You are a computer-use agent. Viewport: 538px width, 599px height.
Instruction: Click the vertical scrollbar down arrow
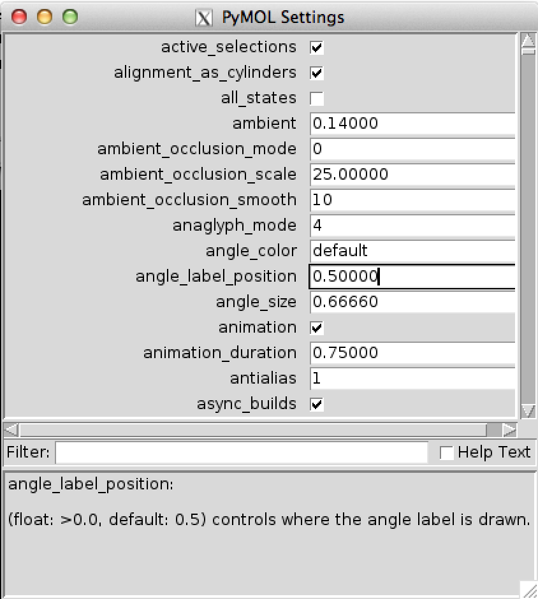tap(528, 410)
